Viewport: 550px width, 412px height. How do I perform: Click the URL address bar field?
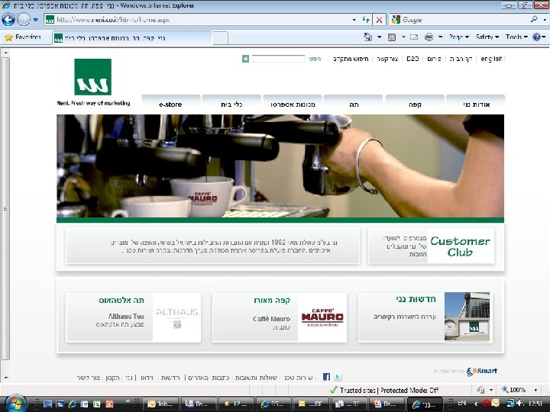(198, 20)
